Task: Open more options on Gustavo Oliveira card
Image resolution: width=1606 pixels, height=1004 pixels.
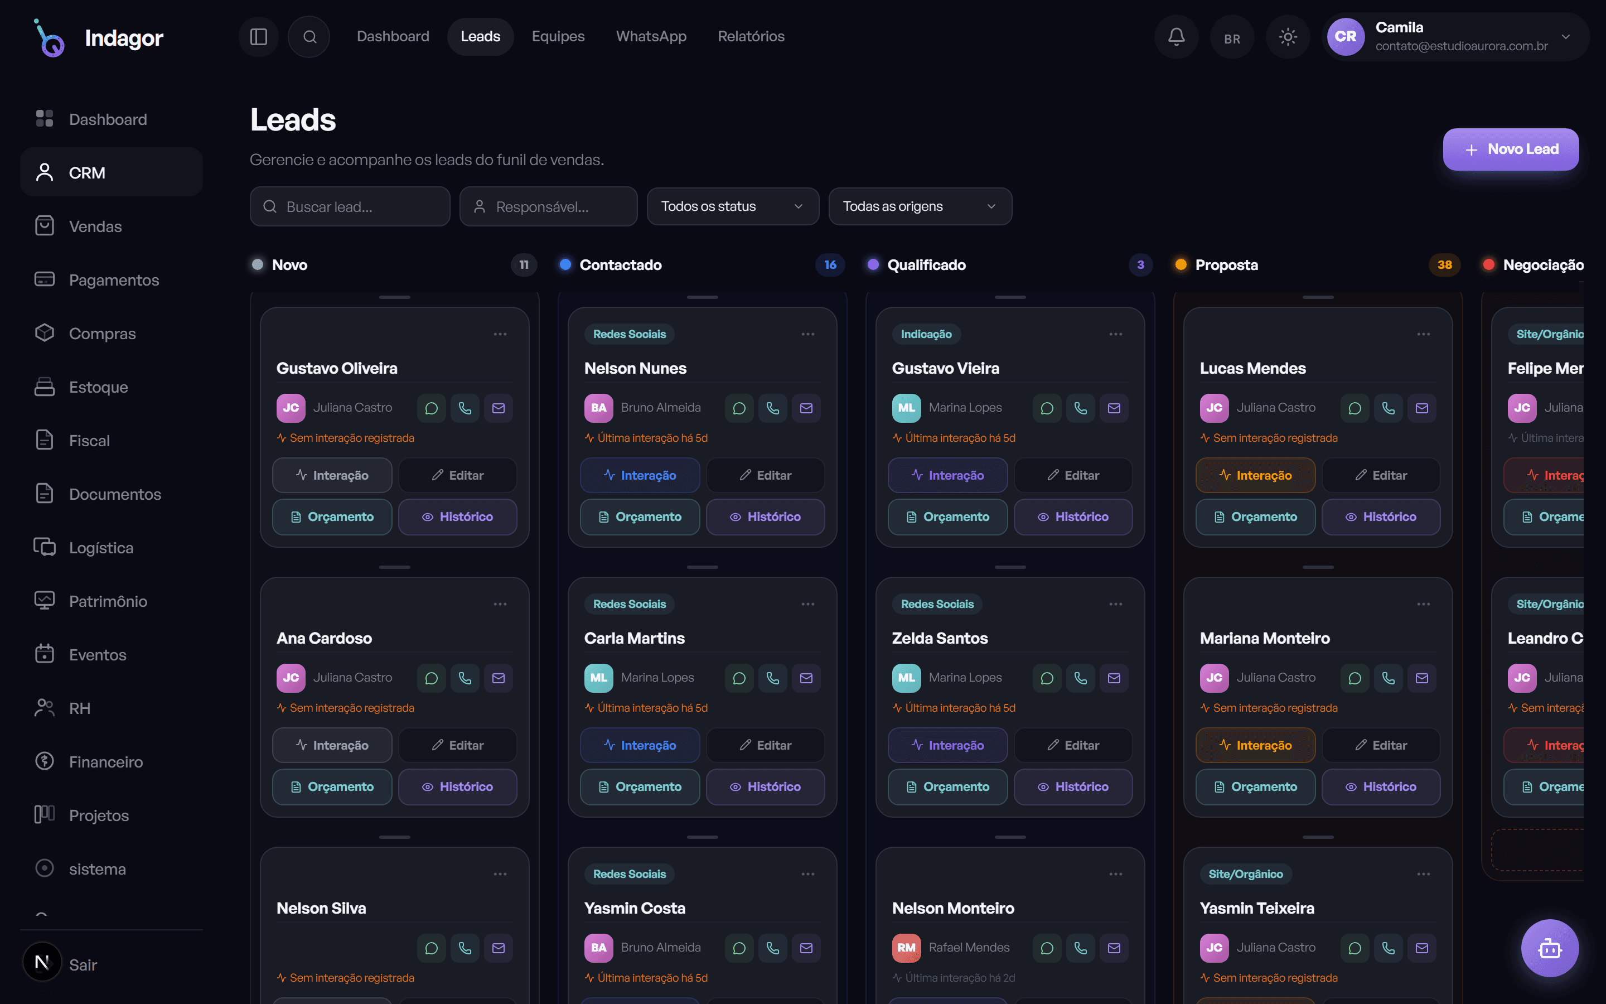Action: pyautogui.click(x=500, y=334)
